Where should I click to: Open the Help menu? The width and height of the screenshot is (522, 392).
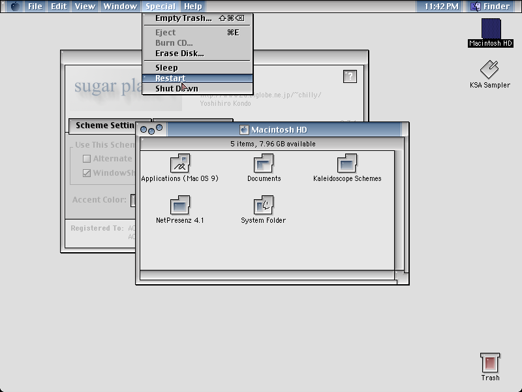193,7
